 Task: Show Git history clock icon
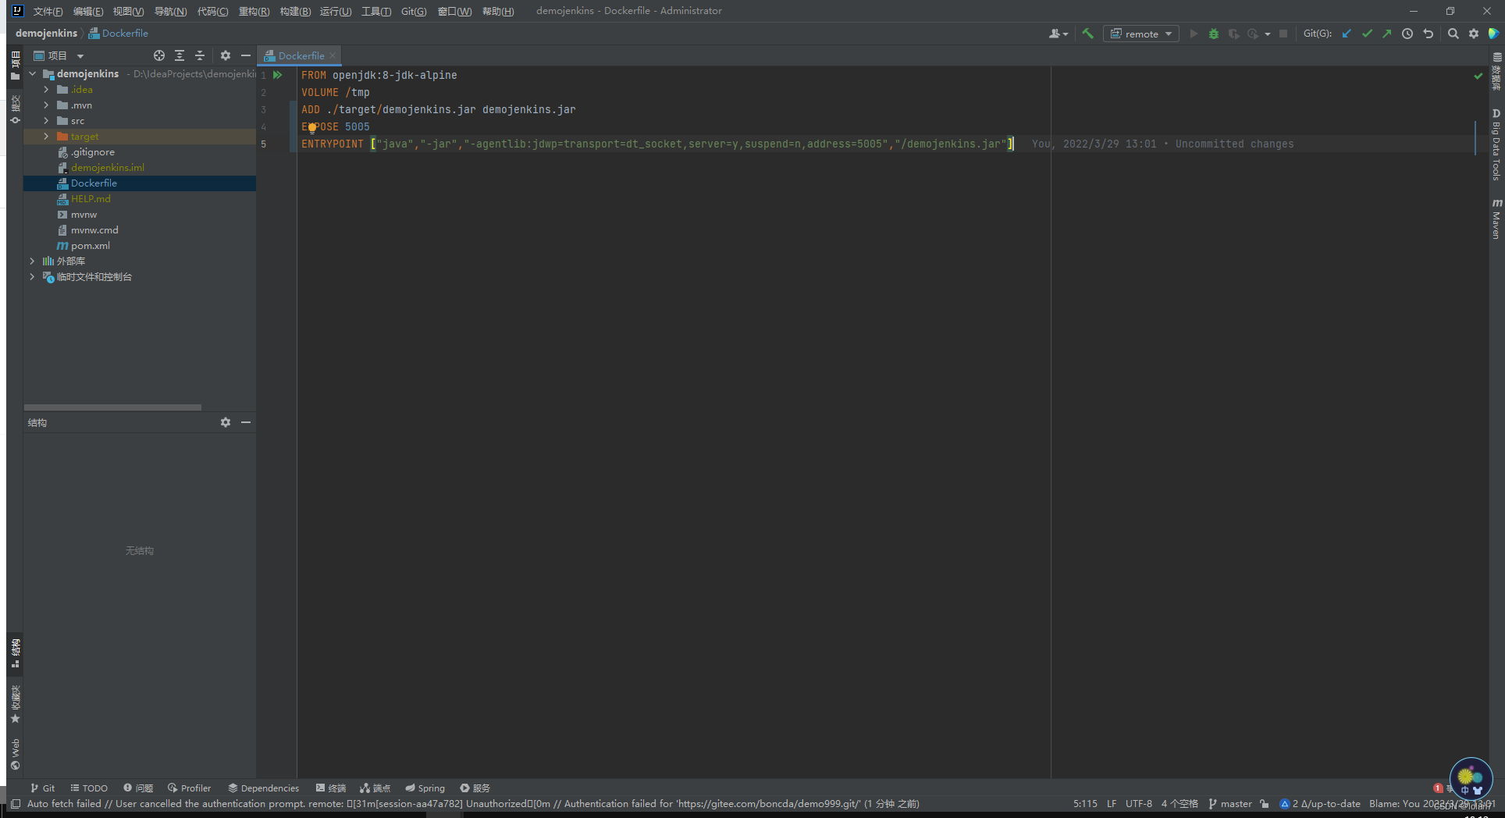click(1407, 34)
